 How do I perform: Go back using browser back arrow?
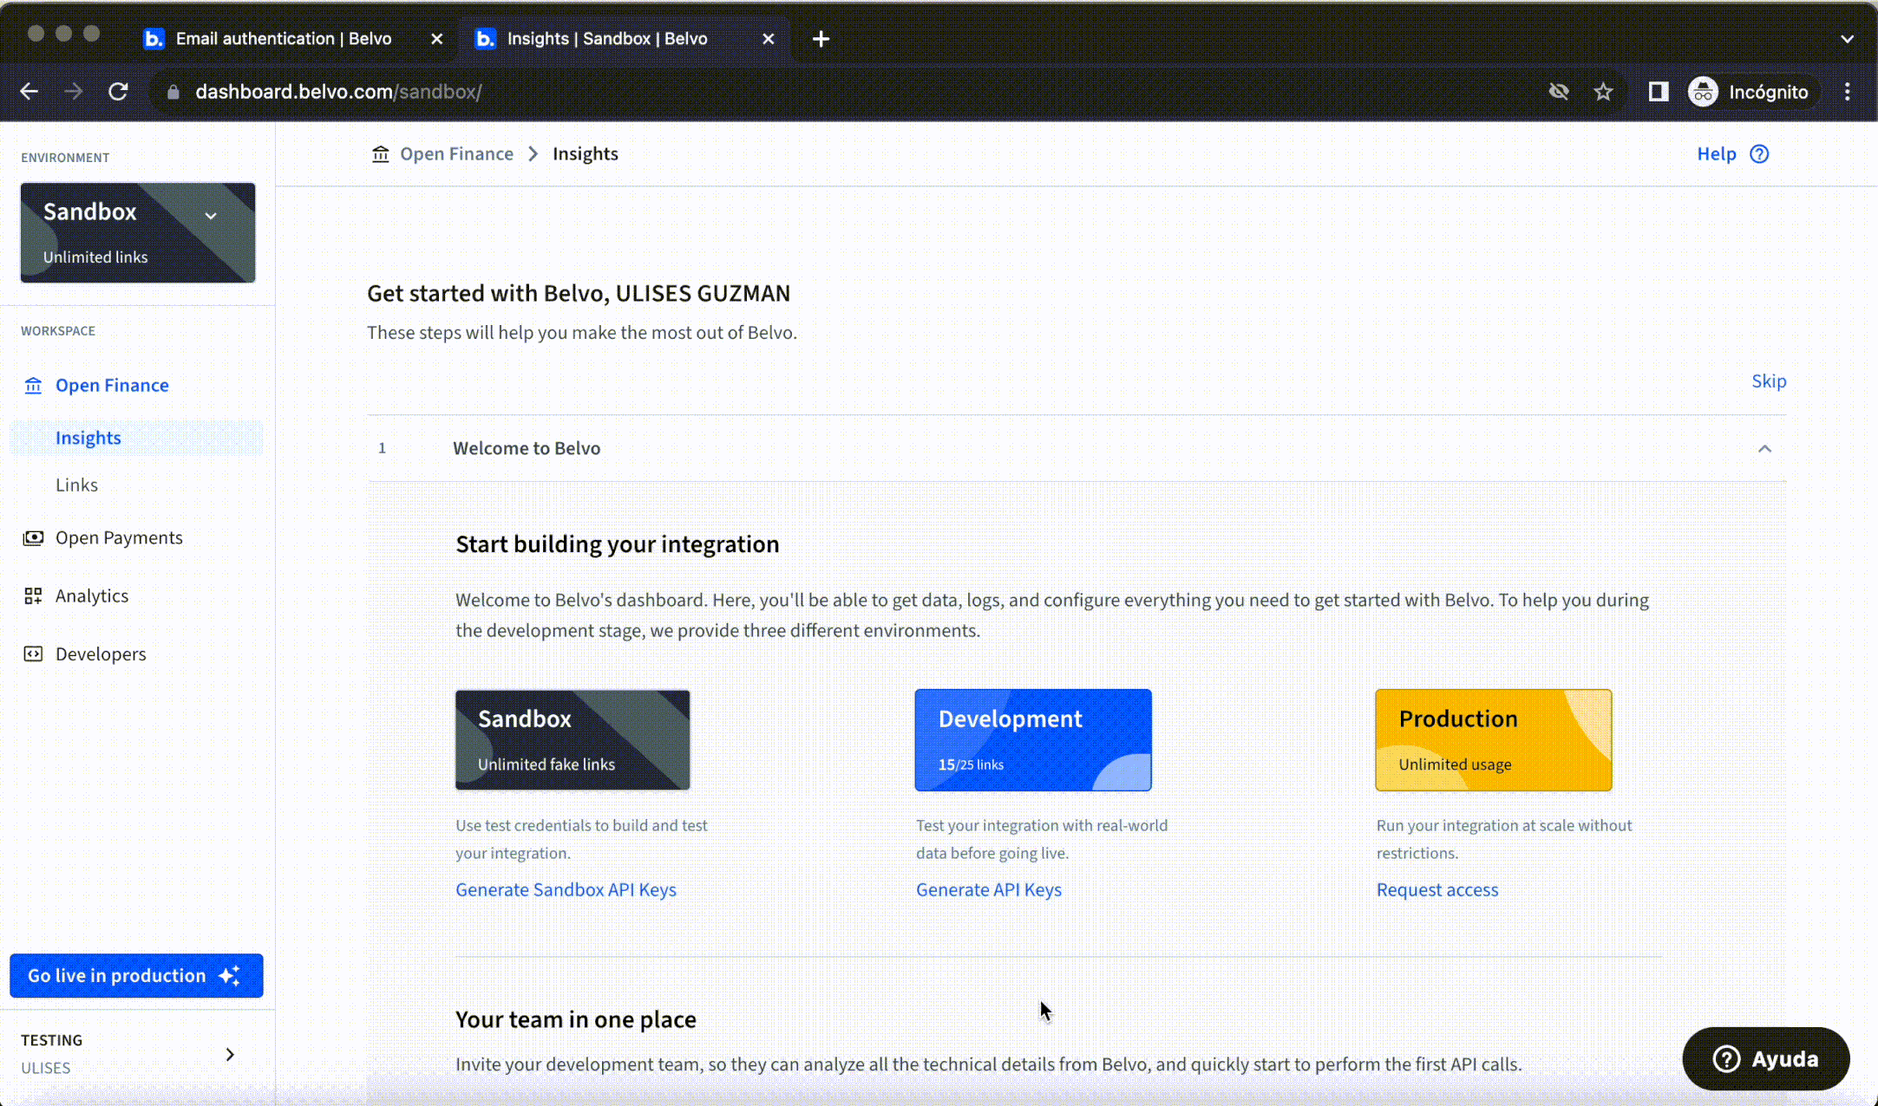(x=29, y=92)
